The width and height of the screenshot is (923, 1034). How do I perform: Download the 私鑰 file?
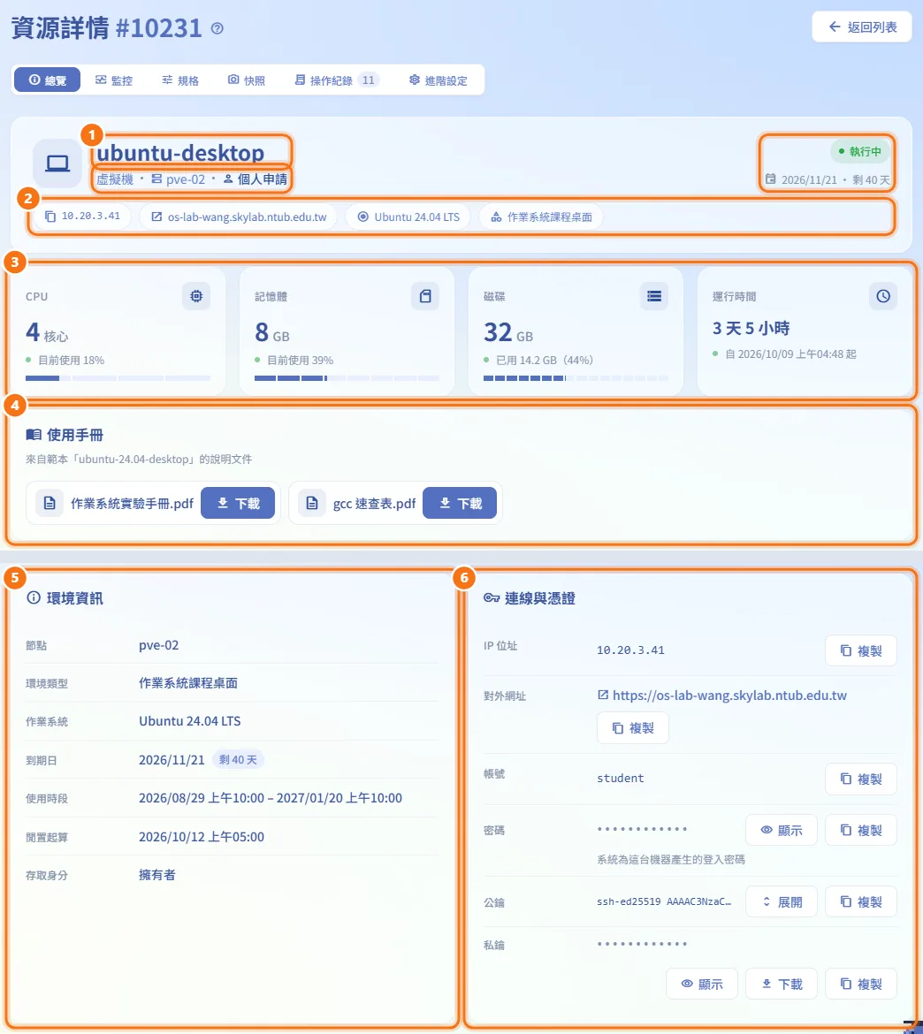click(782, 984)
